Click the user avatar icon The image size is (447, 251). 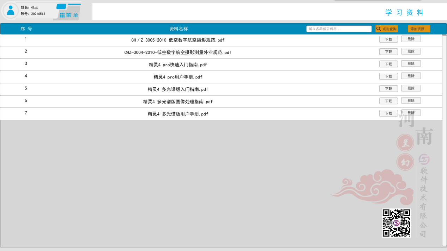[x=11, y=10]
